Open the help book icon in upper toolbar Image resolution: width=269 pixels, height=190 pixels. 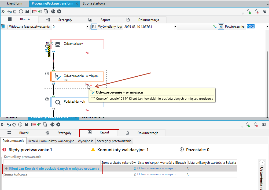265,12
